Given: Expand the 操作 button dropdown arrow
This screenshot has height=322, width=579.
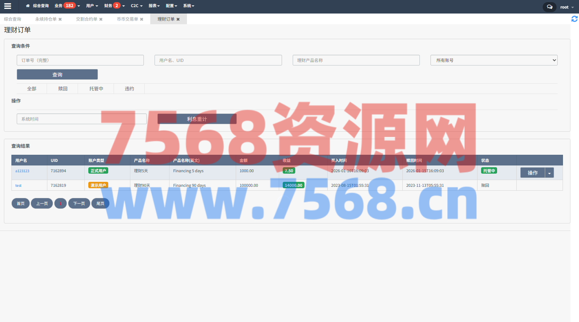Looking at the screenshot, I should [x=549, y=173].
